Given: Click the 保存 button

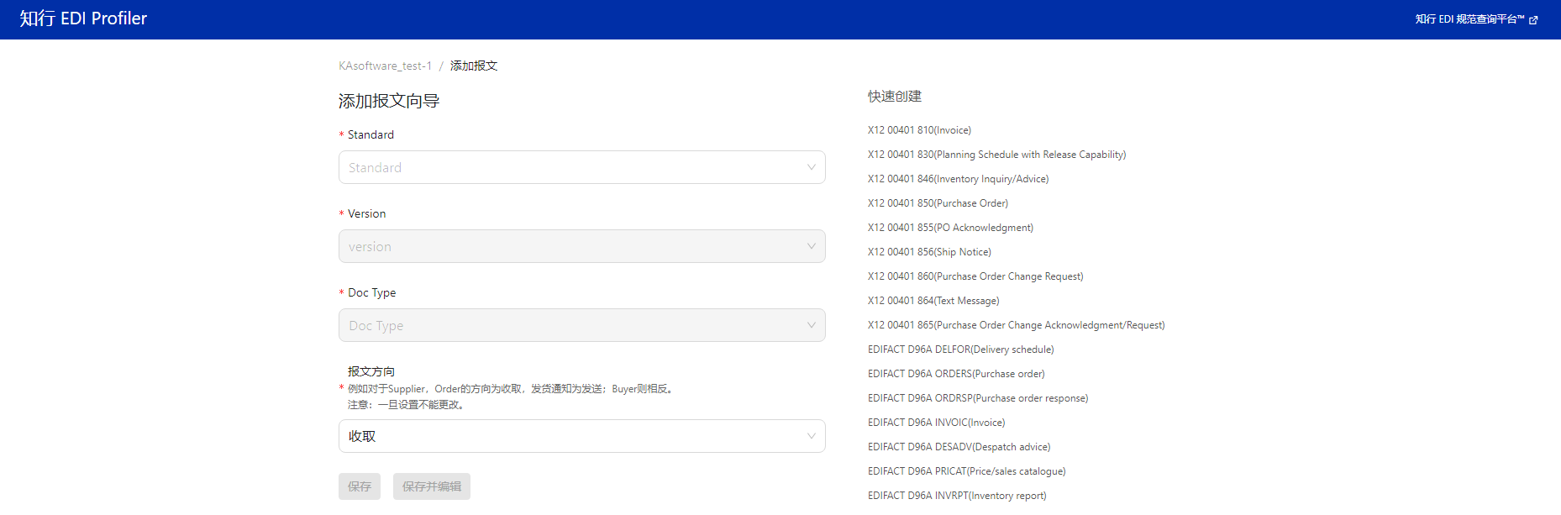Looking at the screenshot, I should (359, 486).
